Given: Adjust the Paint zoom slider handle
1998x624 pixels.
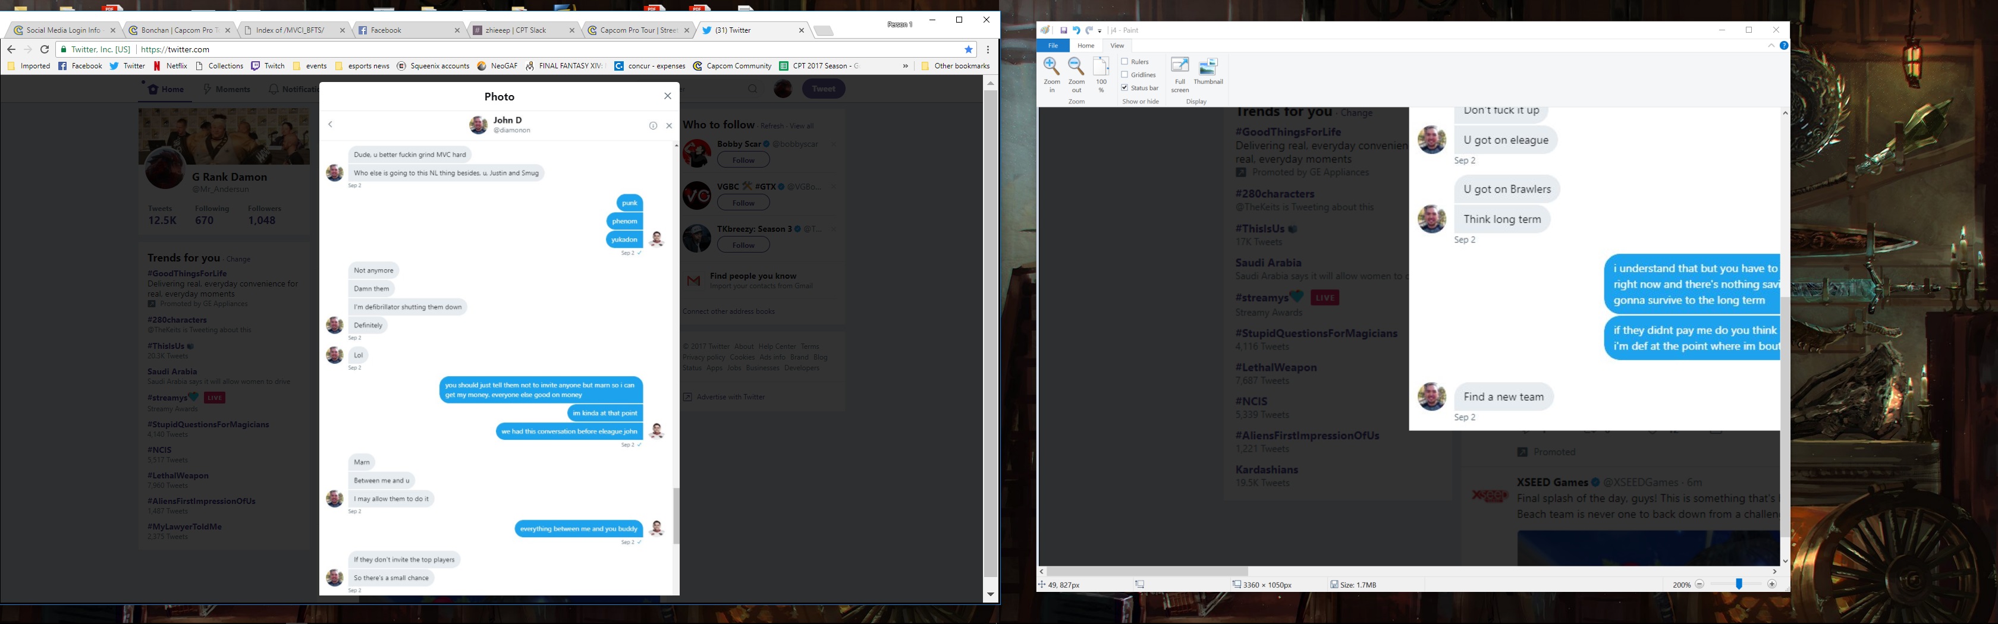Looking at the screenshot, I should 1739,584.
